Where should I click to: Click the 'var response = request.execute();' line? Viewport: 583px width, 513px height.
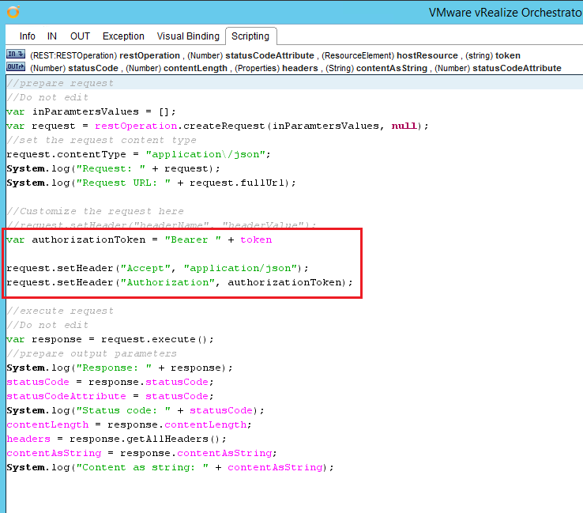pos(110,339)
